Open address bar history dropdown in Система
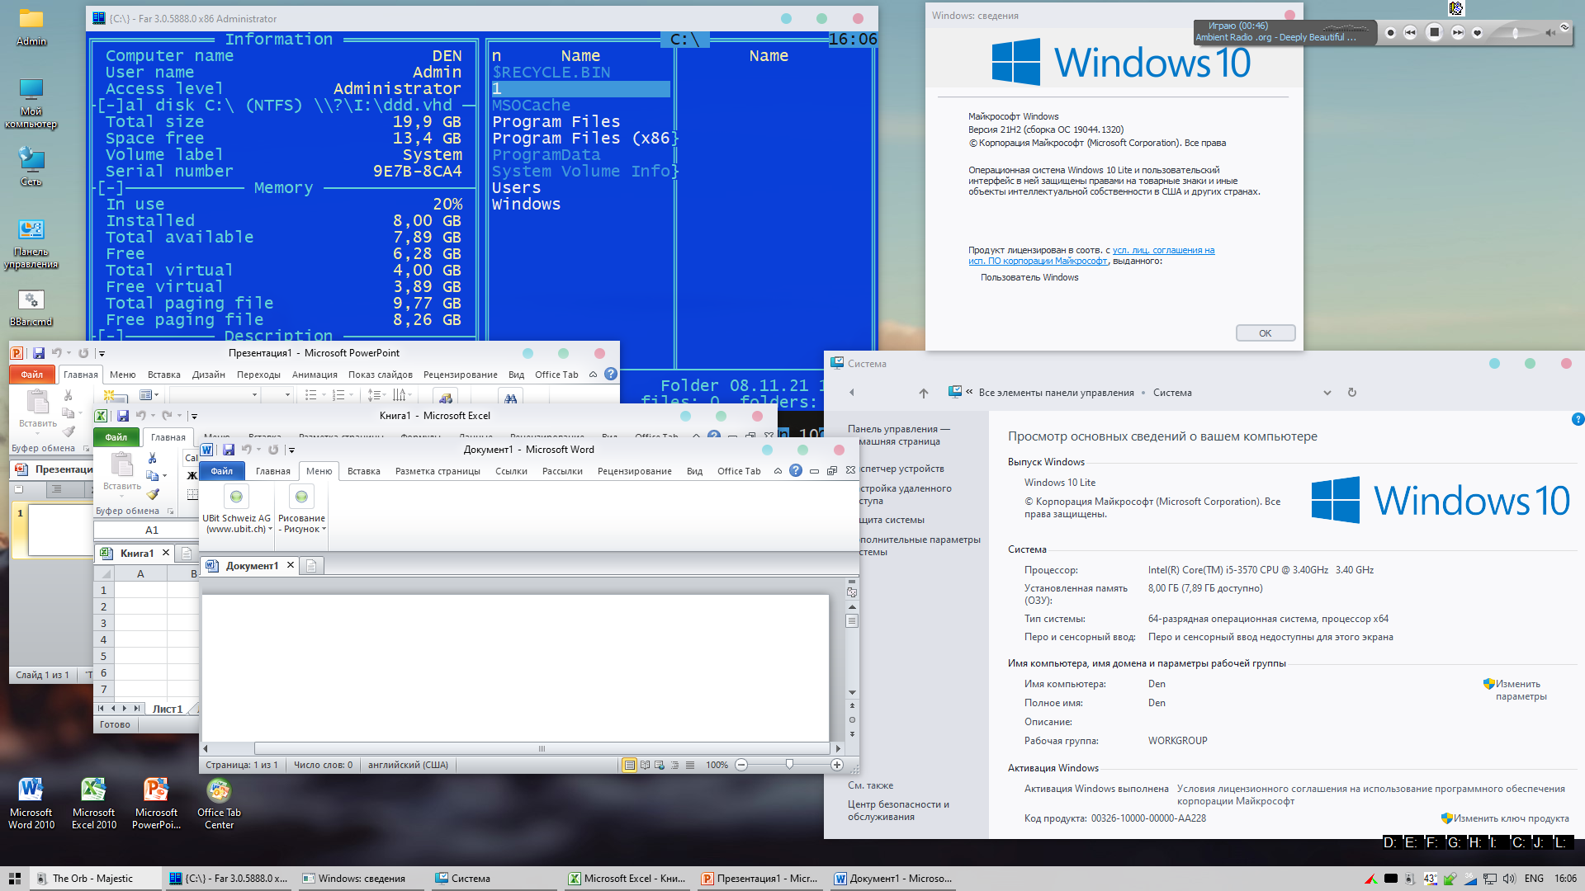1585x891 pixels. 1327,393
